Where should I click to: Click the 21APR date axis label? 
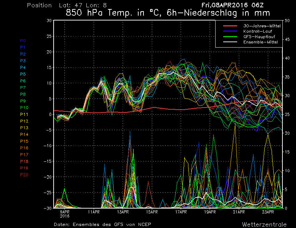(239, 211)
